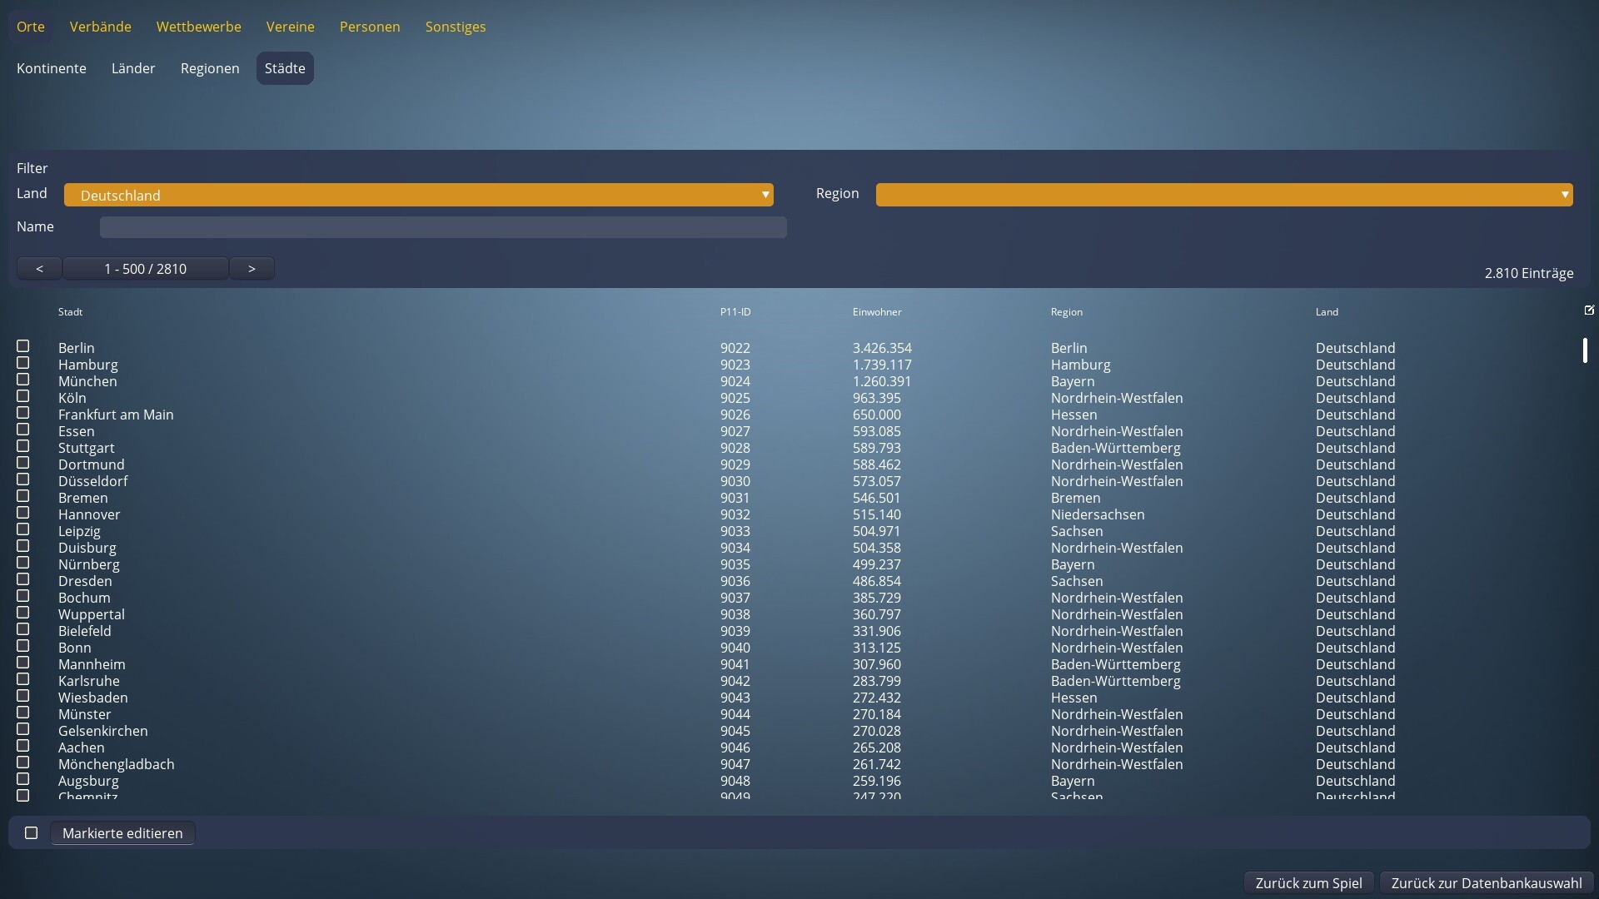This screenshot has width=1599, height=899.
Task: Open the empty Region filter dropdown
Action: 1224,195
